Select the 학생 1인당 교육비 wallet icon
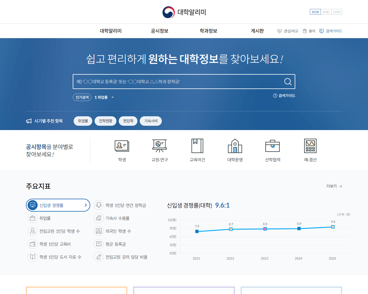 coord(32,244)
